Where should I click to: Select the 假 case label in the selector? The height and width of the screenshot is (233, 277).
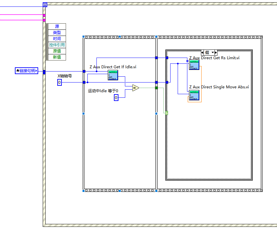tap(207, 52)
